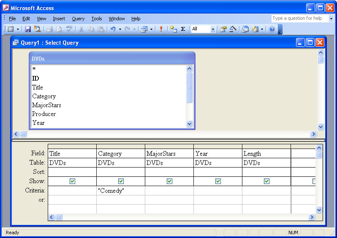Select the MajorStars field in DVDs list
The image size is (337, 238).
pyautogui.click(x=108, y=105)
